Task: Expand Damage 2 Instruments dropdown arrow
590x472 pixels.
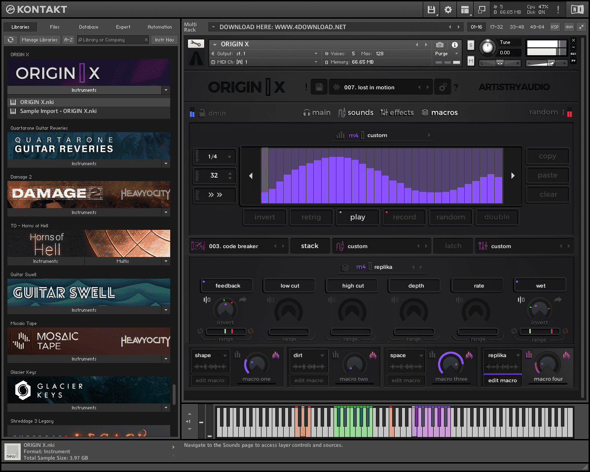Action: pos(166,213)
